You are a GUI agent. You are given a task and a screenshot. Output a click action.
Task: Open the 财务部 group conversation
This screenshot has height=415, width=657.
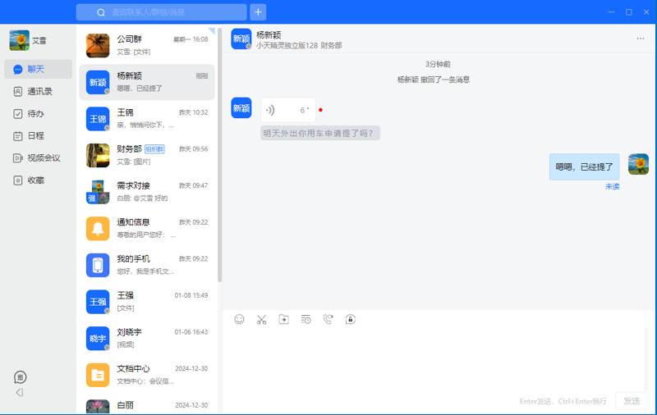(x=148, y=155)
